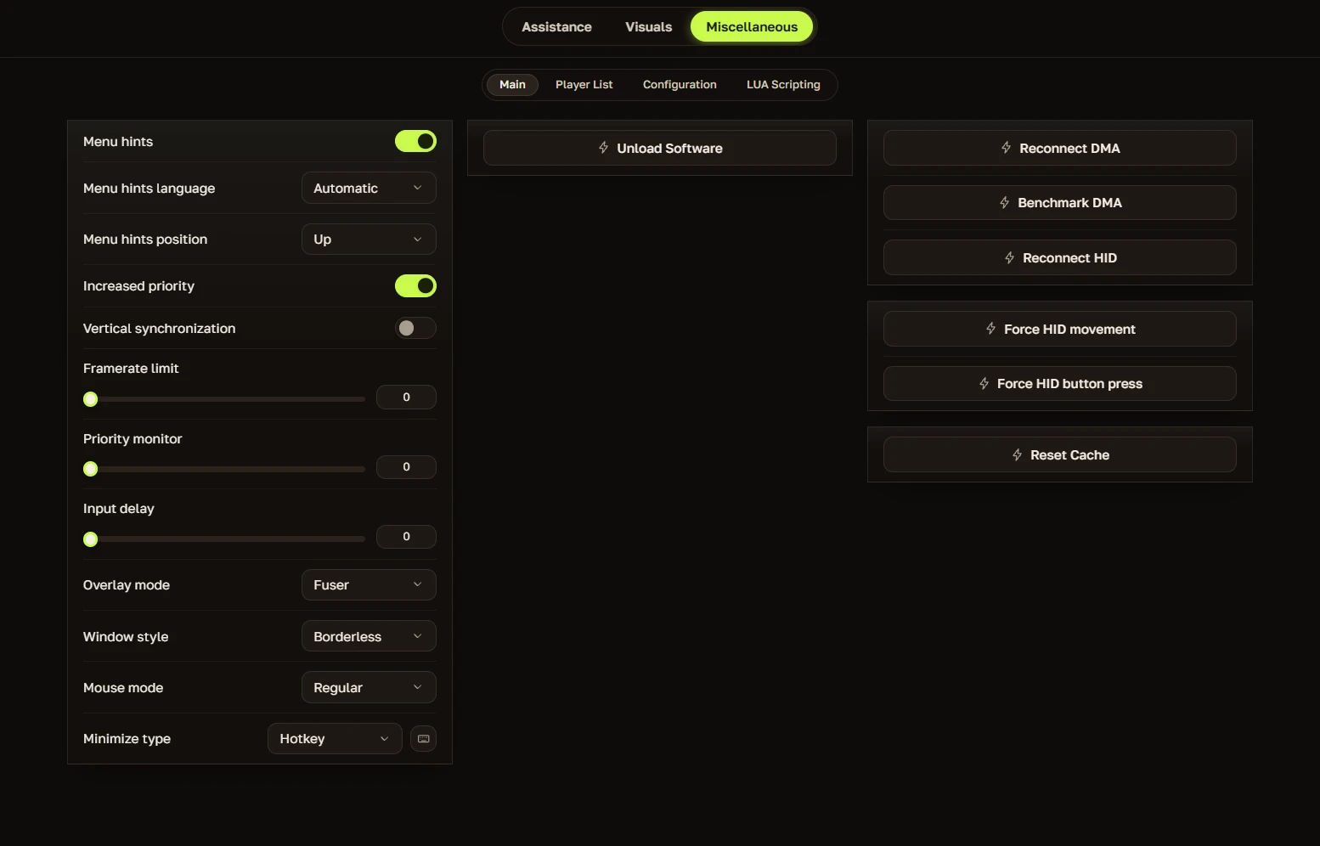This screenshot has width=1320, height=846.
Task: Click lightning icon beside Benchmark DMA
Action: coord(1004,203)
